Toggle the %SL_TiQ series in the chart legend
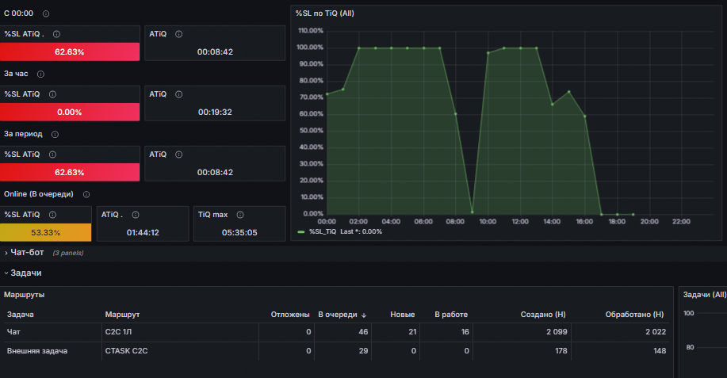The image size is (727, 378). click(323, 231)
